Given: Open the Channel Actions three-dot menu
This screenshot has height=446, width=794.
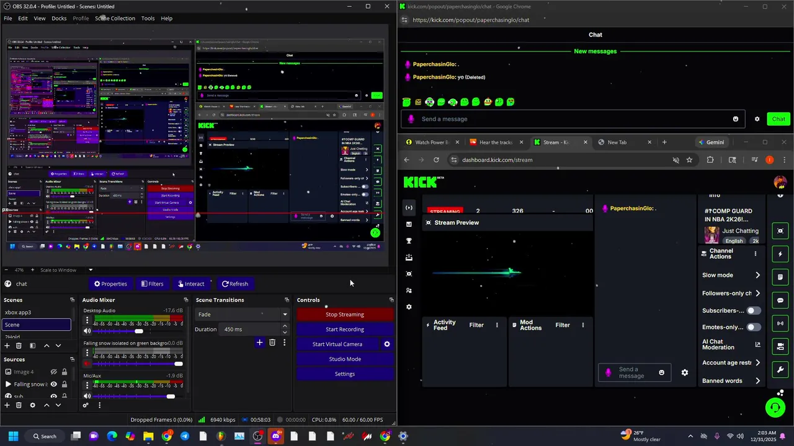Looking at the screenshot, I should click(755, 254).
